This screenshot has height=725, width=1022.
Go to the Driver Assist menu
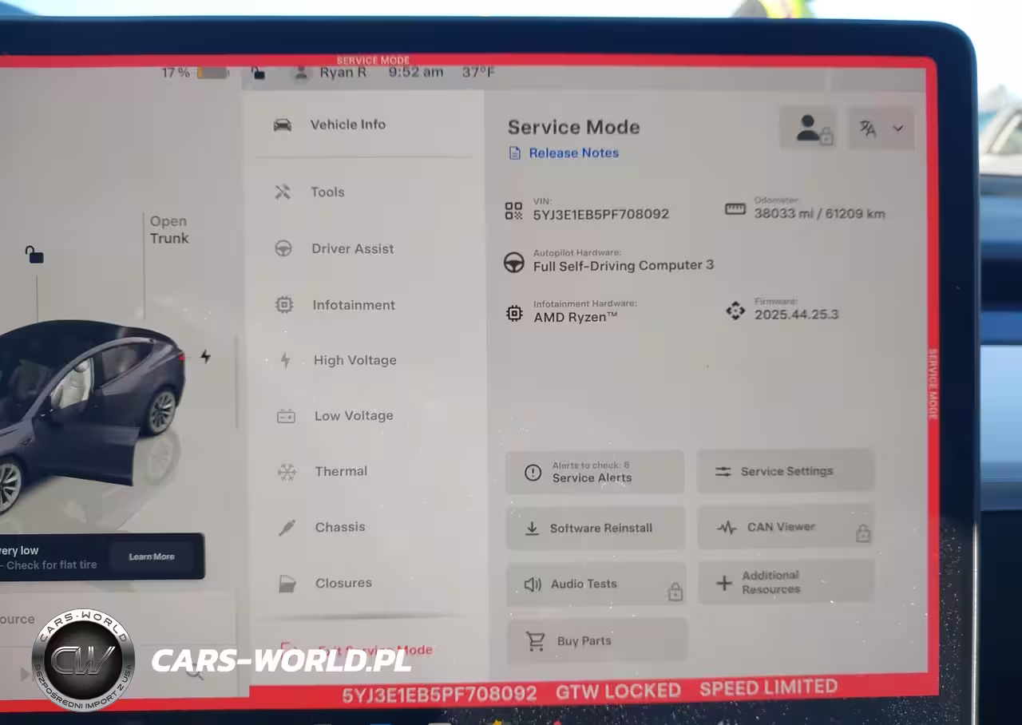tap(352, 248)
